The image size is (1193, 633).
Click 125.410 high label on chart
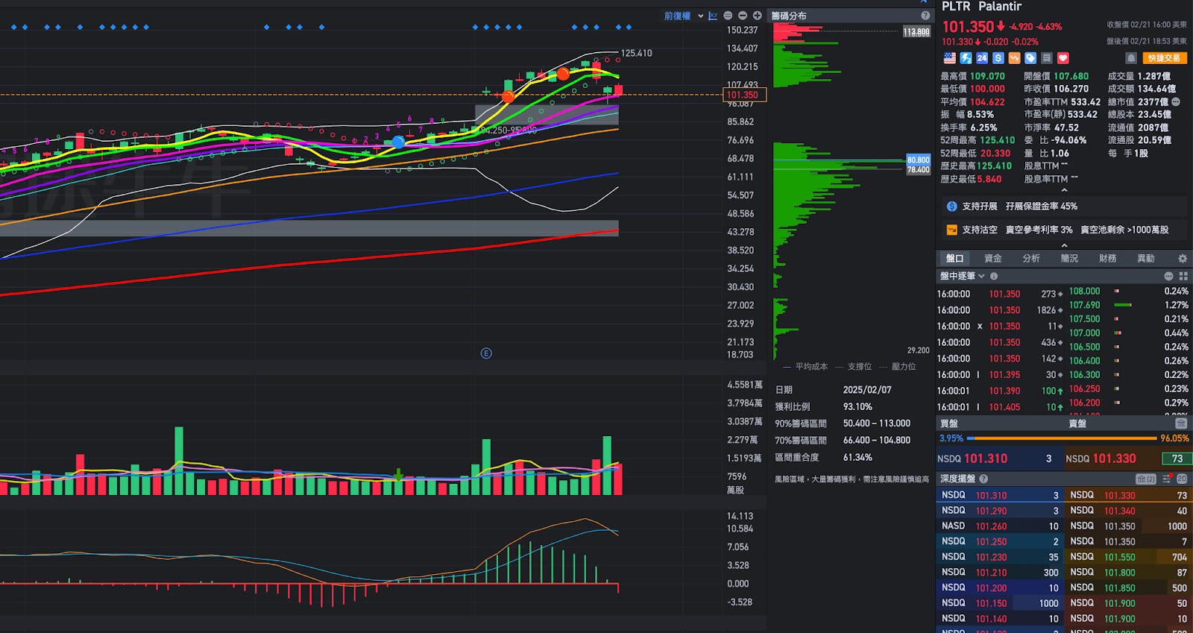(636, 54)
